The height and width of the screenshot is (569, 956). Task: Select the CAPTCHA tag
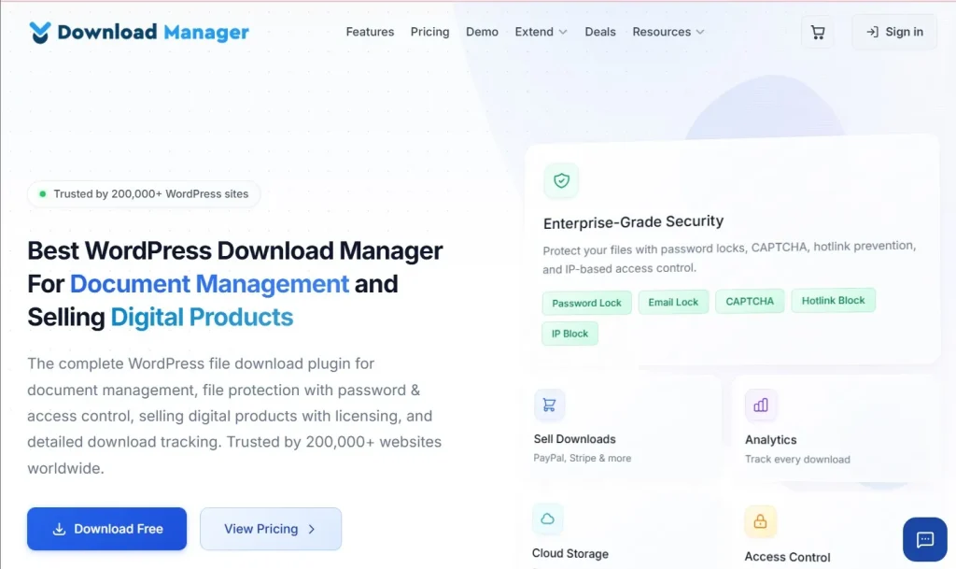click(750, 301)
